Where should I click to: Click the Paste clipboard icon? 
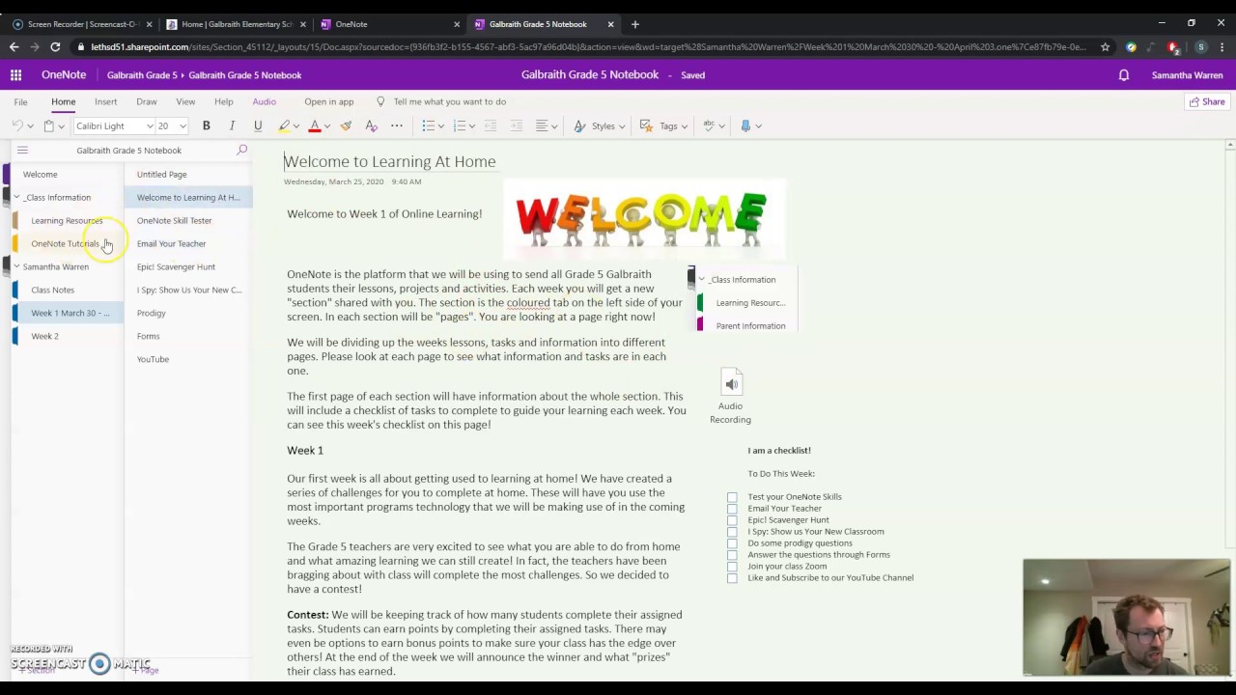tap(48, 125)
